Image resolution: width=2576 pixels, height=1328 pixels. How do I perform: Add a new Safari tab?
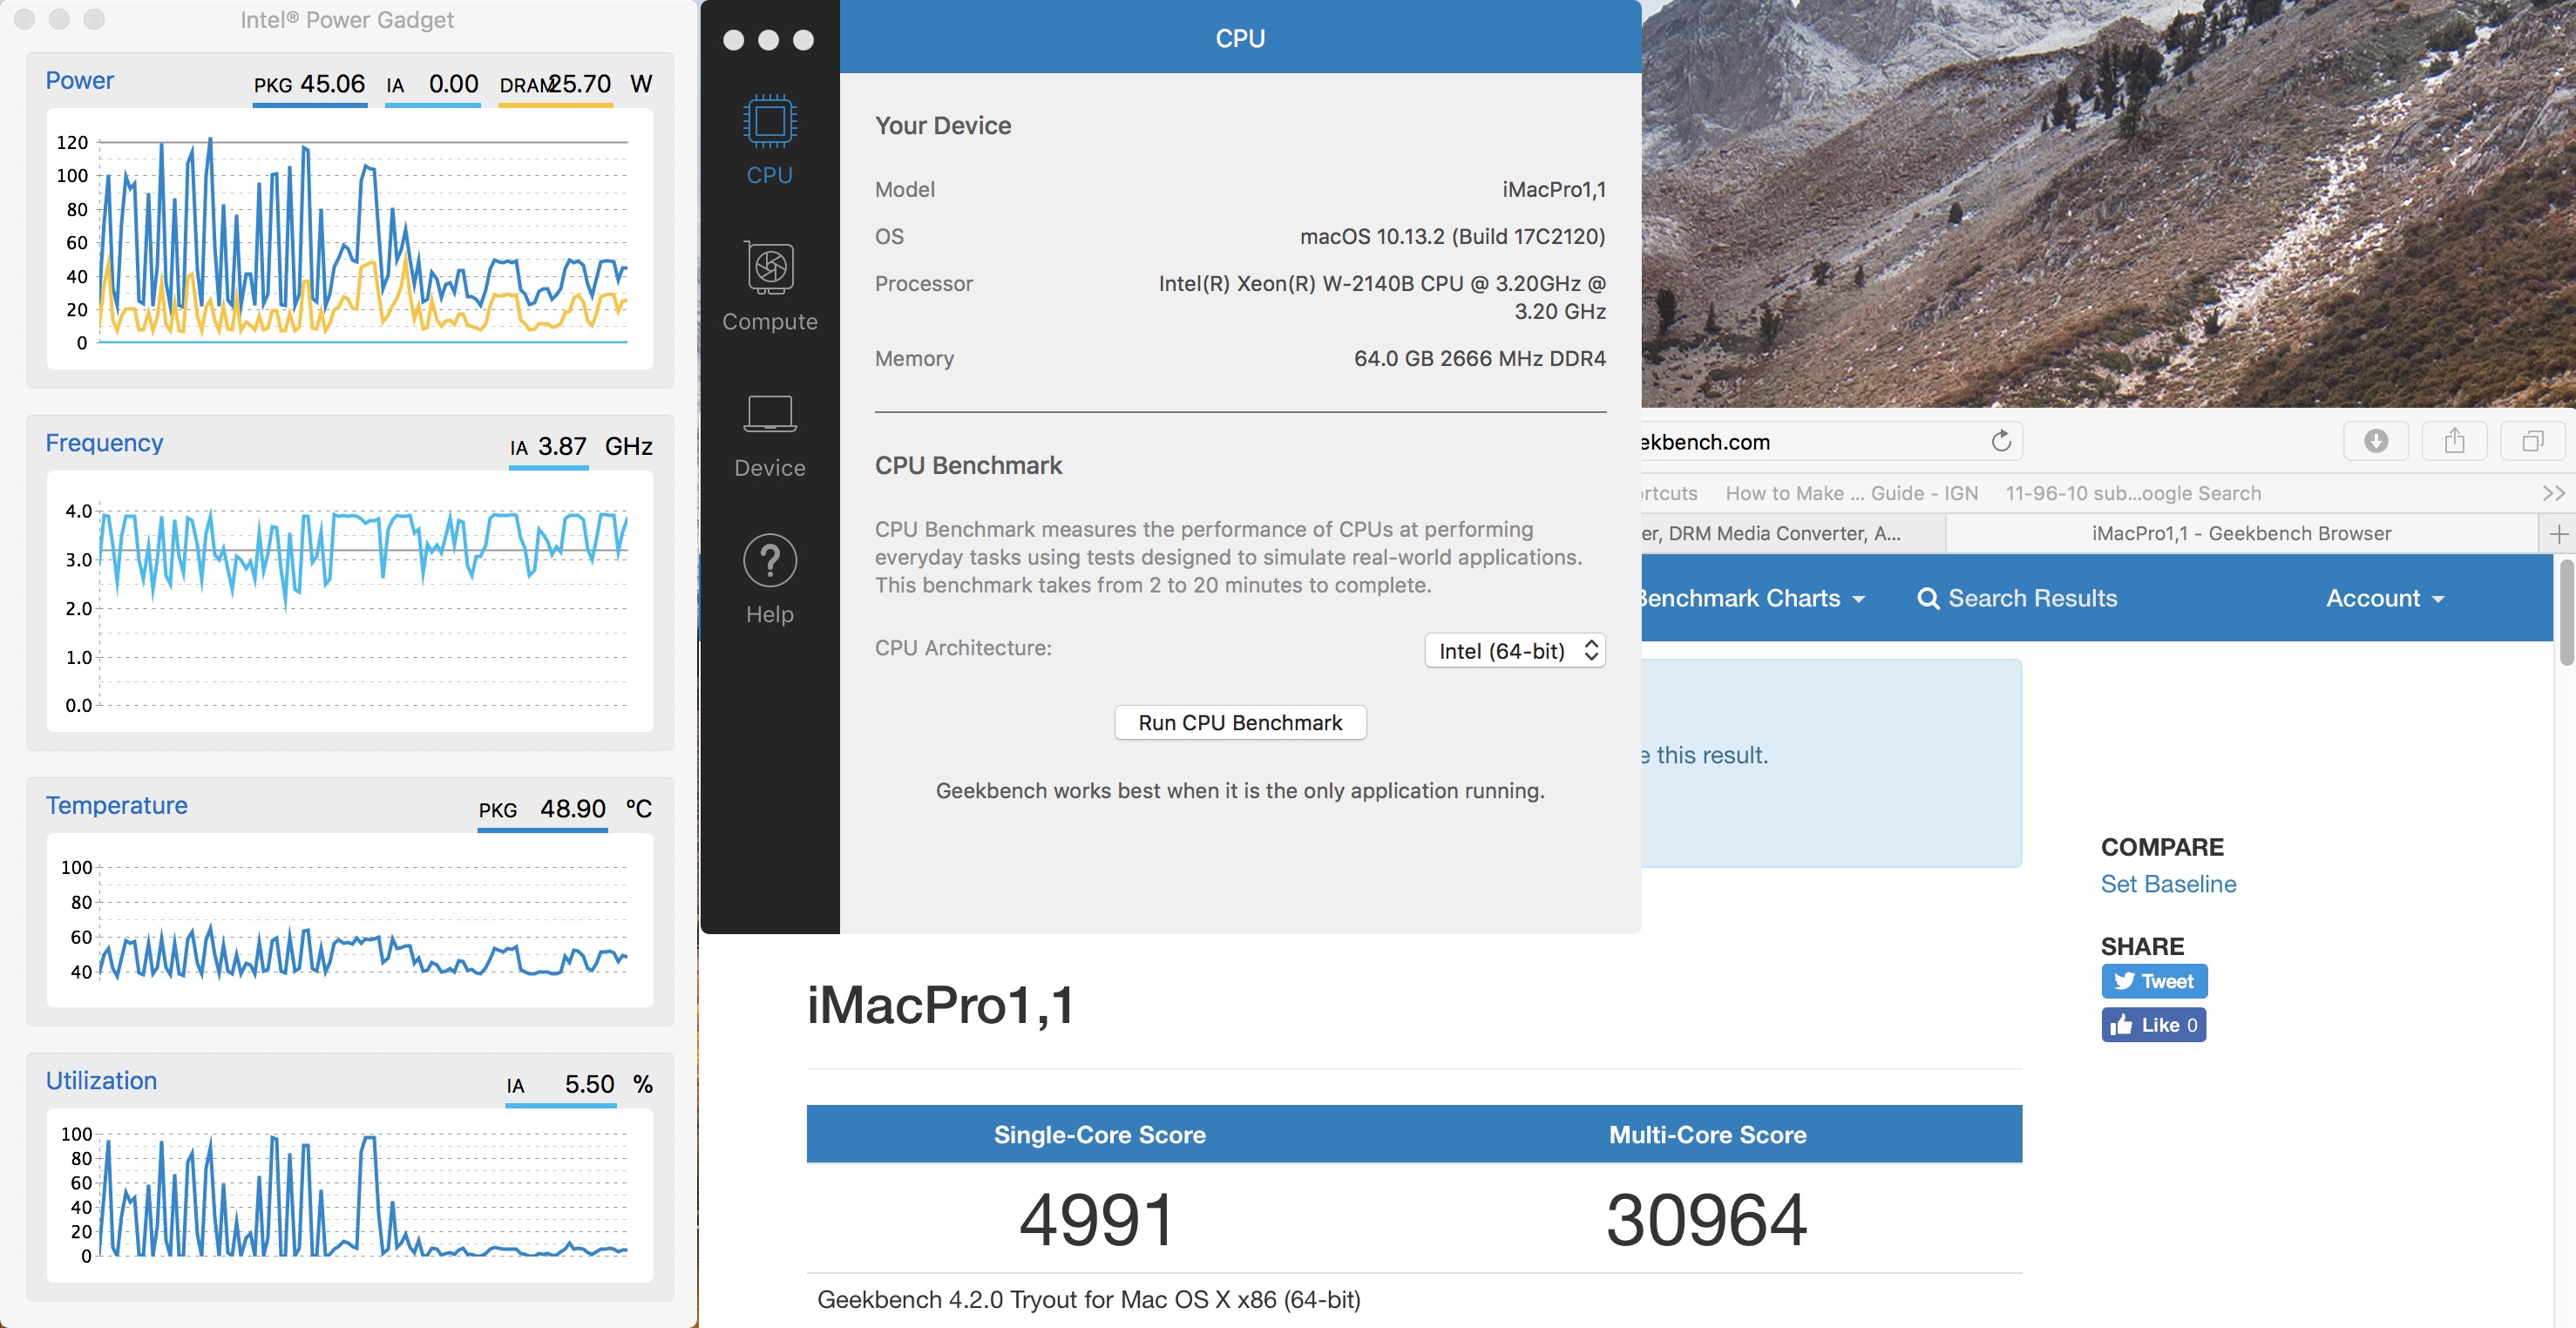click(x=2558, y=534)
